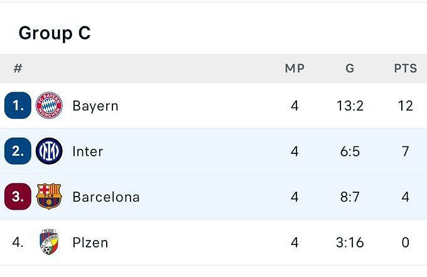The height and width of the screenshot is (277, 427).
Task: Select the blue rank 2 badge
Action: [x=18, y=151]
